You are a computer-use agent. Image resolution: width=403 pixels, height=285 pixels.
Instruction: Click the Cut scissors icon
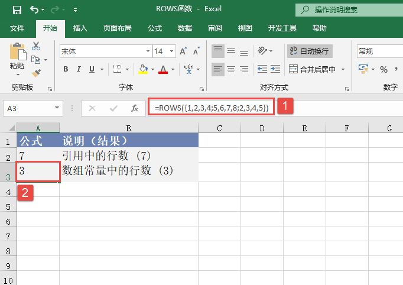(36, 46)
